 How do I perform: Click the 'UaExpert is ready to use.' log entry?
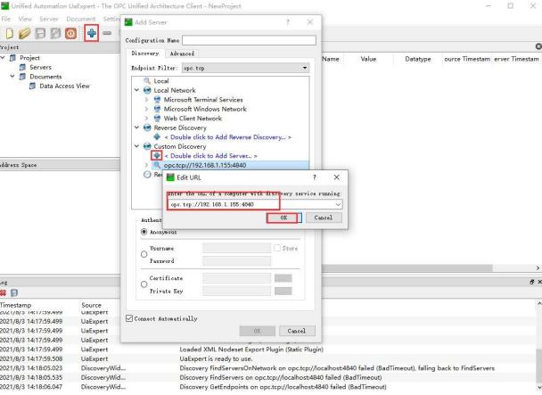point(216,358)
